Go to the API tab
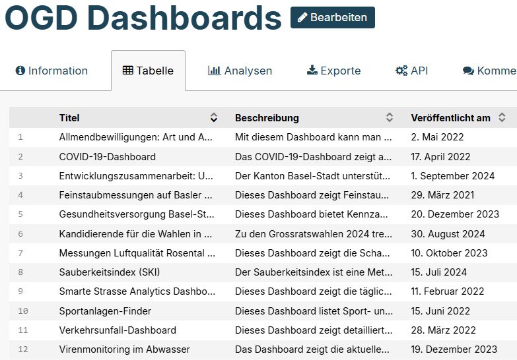The width and height of the screenshot is (517, 360). pos(411,71)
